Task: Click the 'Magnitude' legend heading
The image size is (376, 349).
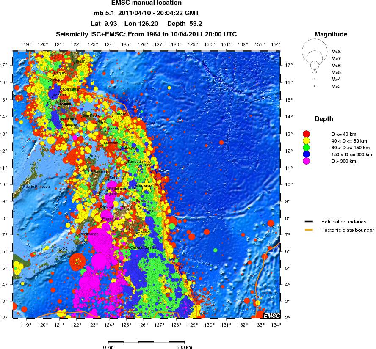Action: (x=331, y=34)
